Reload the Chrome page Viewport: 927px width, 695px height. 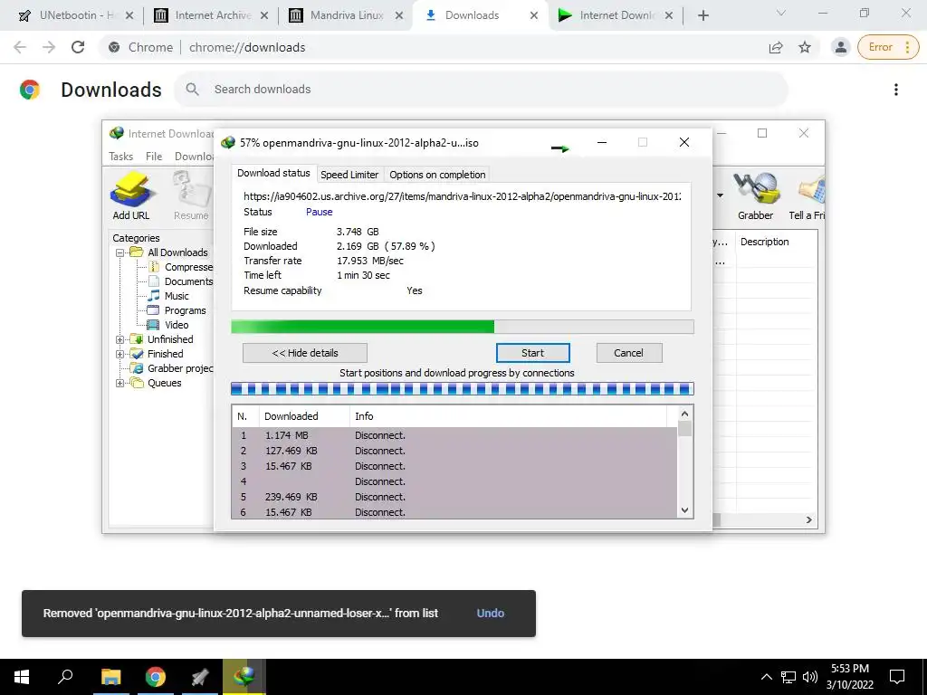coord(78,47)
